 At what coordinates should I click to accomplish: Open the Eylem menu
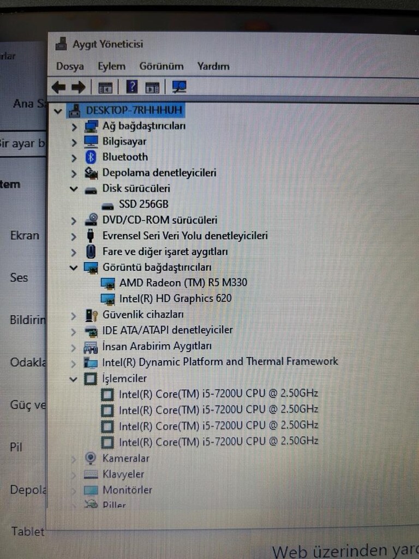click(x=111, y=66)
